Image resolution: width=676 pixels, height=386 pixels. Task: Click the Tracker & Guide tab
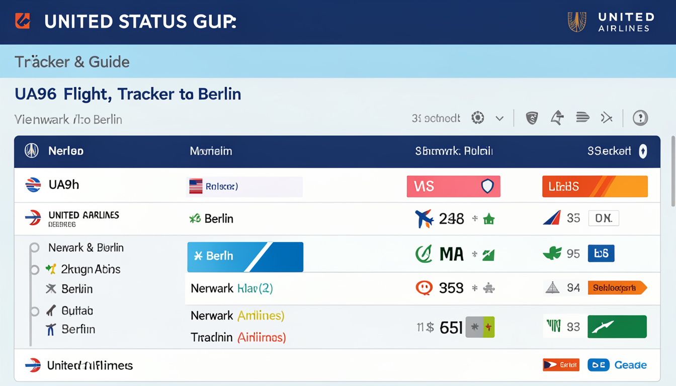point(72,62)
